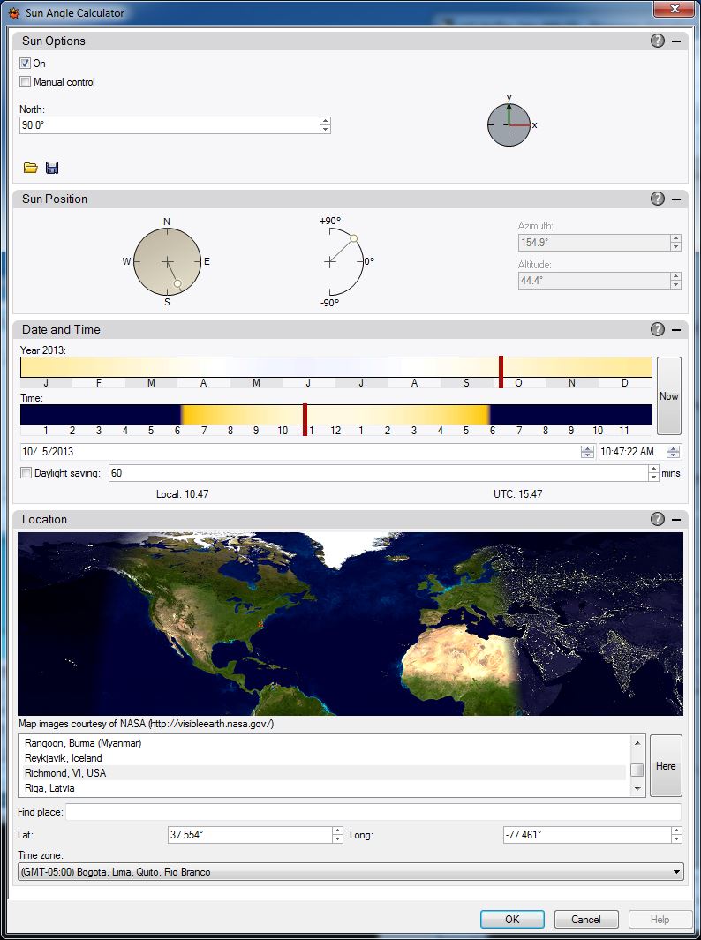Open help for Location section
This screenshot has height=940, width=701.
[x=657, y=519]
